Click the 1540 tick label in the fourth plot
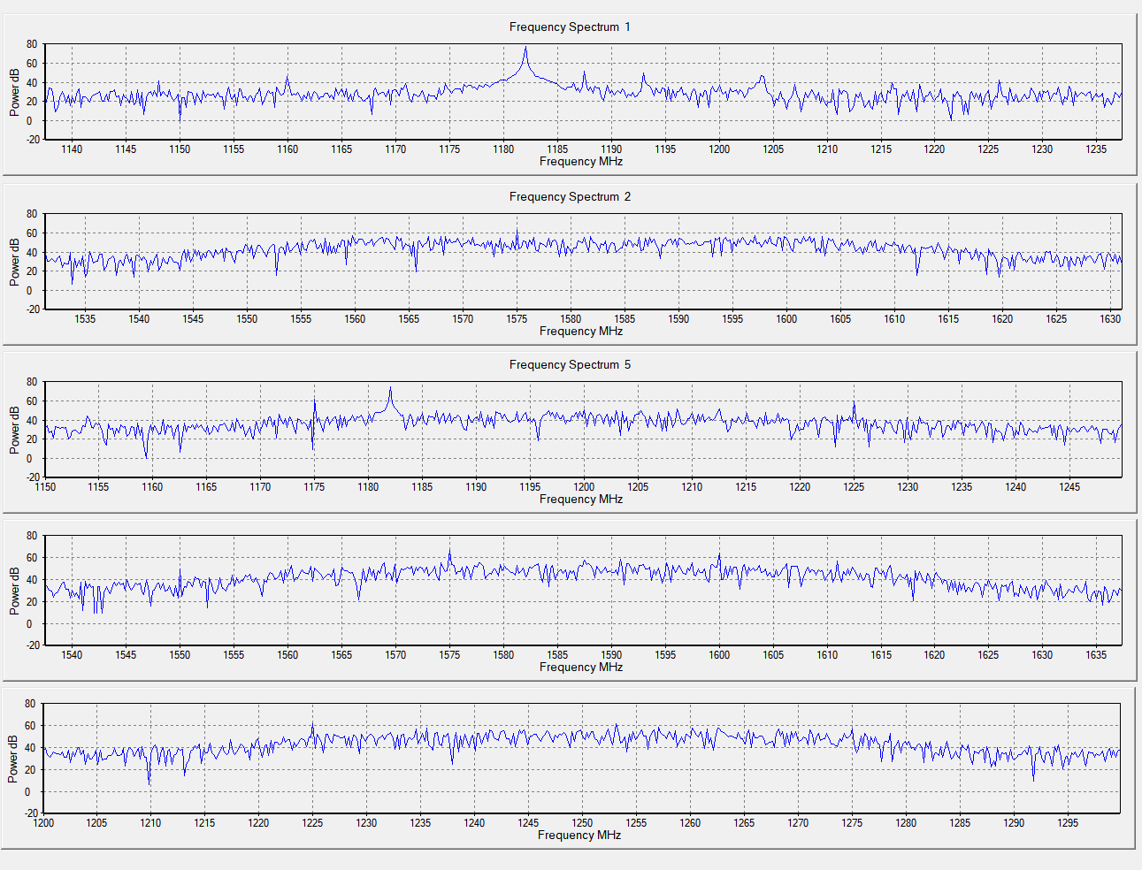1142x870 pixels. [x=72, y=654]
